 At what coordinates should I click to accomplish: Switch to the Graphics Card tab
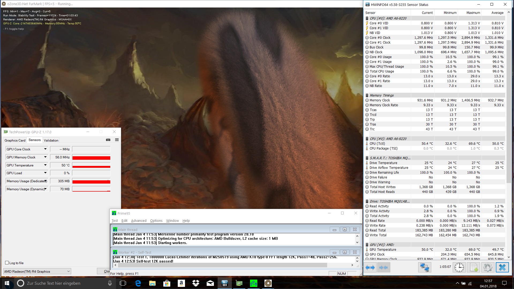[15, 140]
